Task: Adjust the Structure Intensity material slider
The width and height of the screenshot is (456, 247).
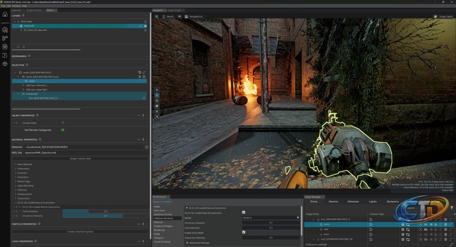Action: pos(106,216)
